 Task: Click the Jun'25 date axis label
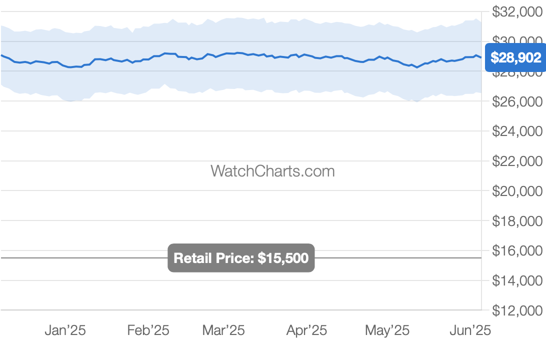[x=469, y=330]
